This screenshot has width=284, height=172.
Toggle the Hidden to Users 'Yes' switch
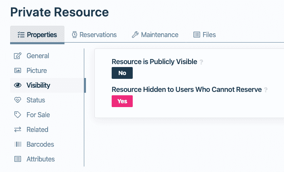122,101
